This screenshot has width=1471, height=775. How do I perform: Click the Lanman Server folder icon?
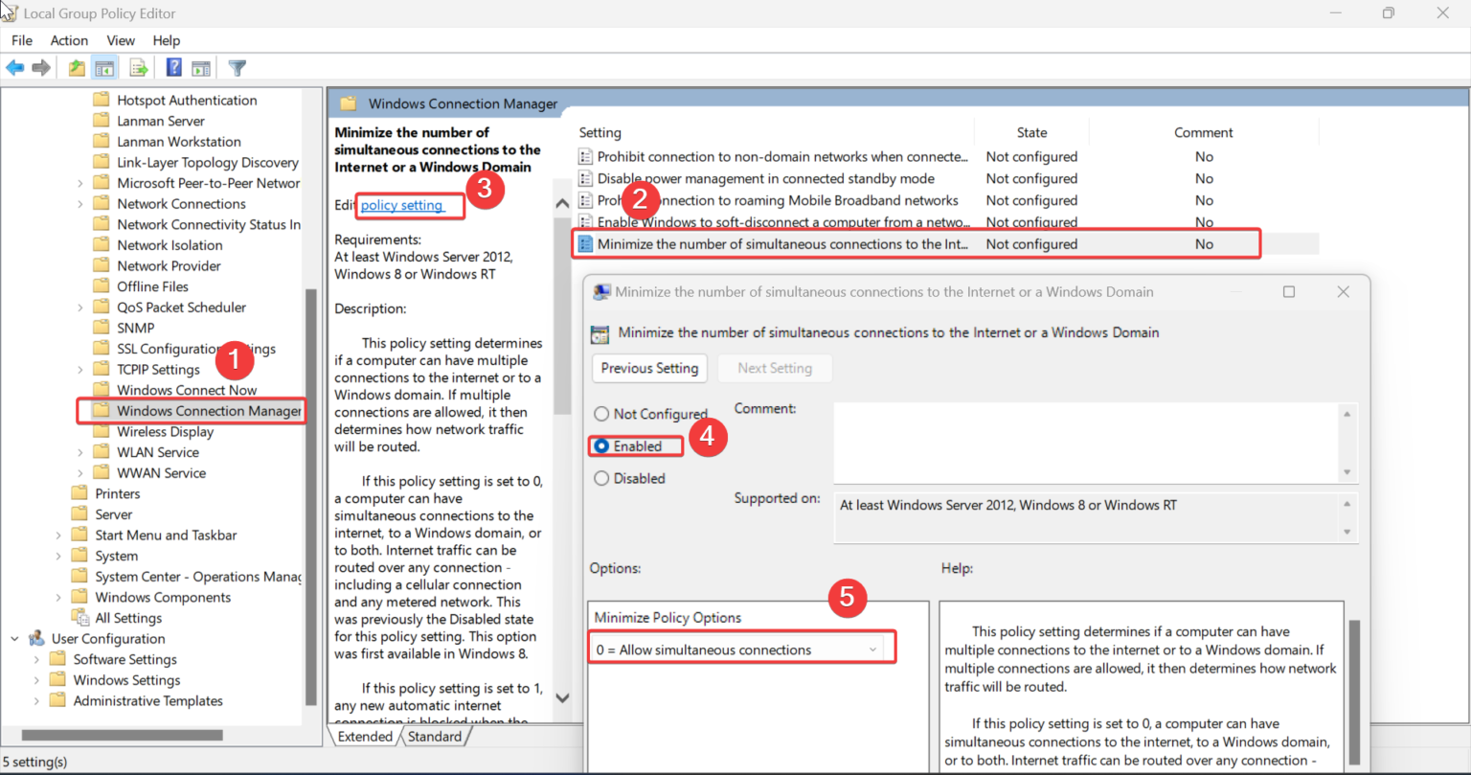(x=101, y=121)
